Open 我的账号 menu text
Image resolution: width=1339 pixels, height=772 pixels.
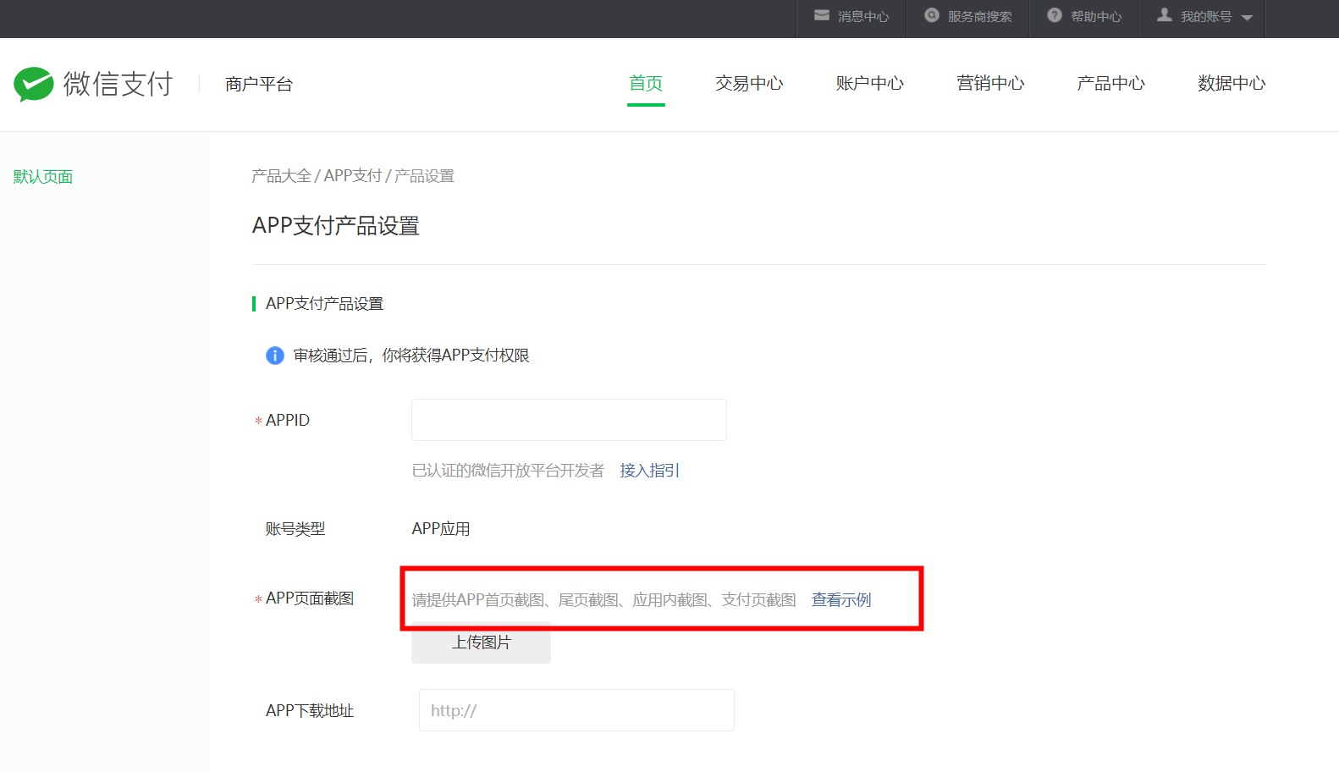point(1206,17)
